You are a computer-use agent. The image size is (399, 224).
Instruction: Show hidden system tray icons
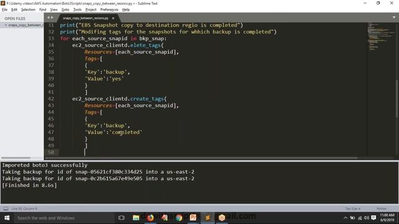coord(345,218)
